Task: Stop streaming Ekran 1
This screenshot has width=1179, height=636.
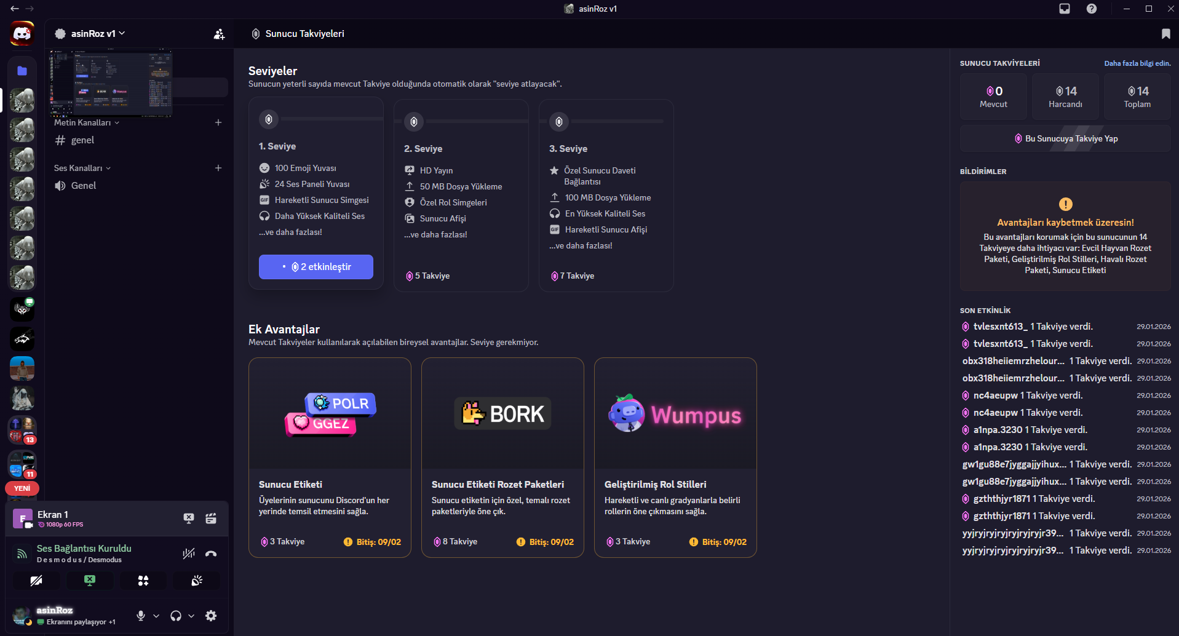Action: (x=189, y=519)
